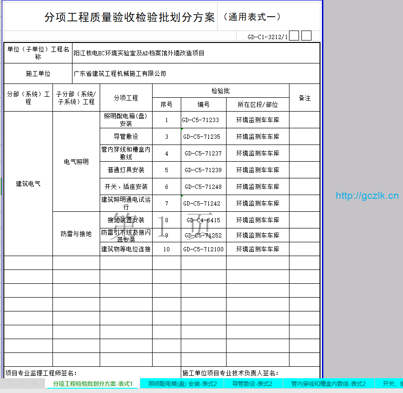Viewport: 403px width, 393px height.
Task: Open the 照明配电箱(盘) 安装-表式2 sheet tab
Action: pos(182,384)
